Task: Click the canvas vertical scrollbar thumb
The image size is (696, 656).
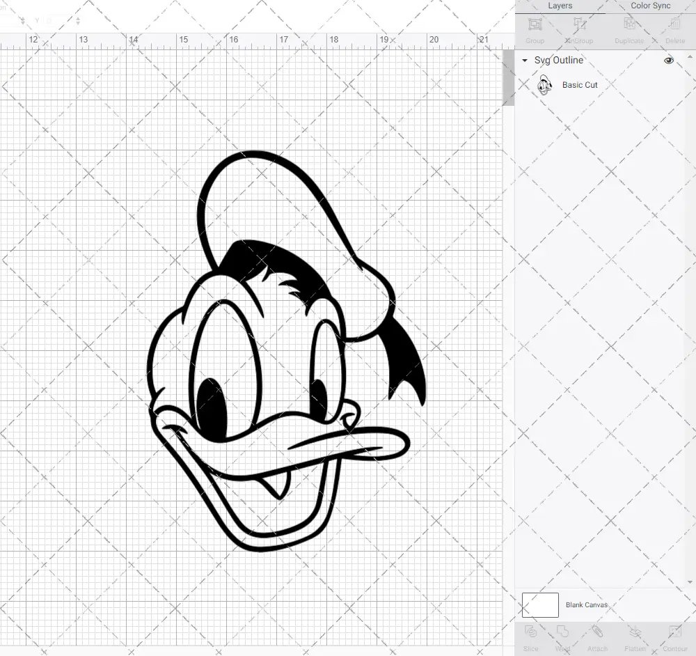Action: 508,78
